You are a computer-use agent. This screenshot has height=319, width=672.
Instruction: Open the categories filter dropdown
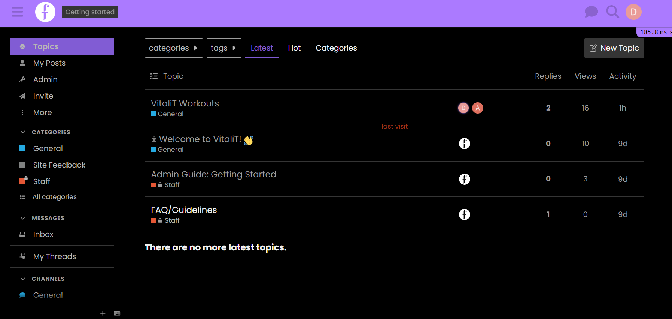(174, 48)
